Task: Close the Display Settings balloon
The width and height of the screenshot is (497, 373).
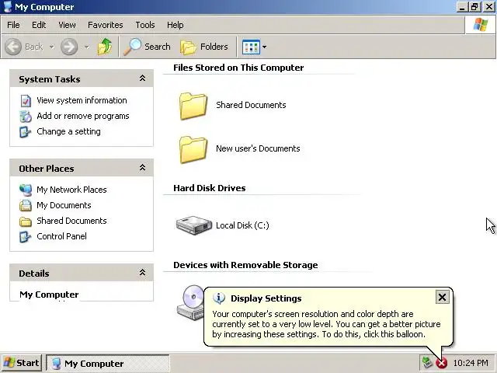Action: [442, 297]
